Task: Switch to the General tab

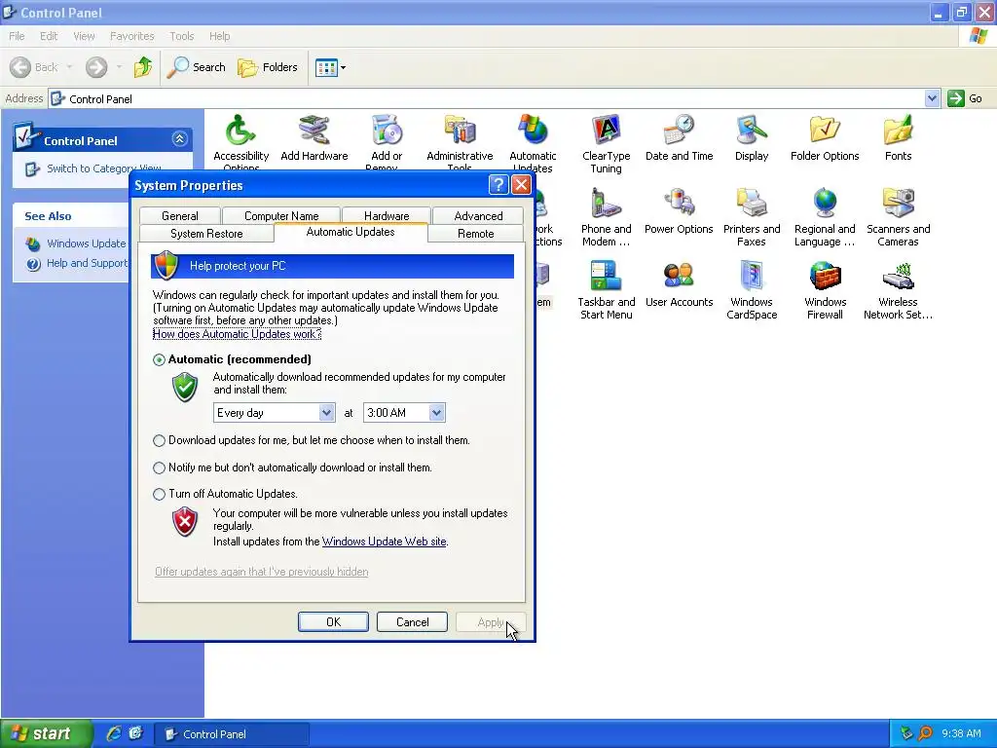Action: tap(180, 215)
